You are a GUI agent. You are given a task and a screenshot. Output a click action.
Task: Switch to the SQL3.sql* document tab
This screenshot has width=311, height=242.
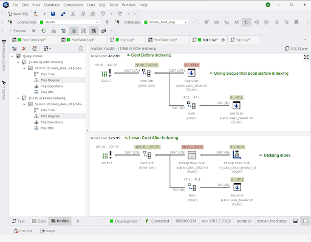126,40
